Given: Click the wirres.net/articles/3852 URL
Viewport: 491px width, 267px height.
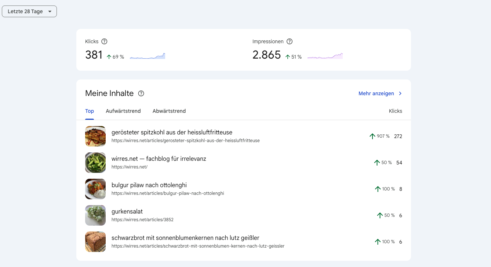Looking at the screenshot, I should point(142,220).
